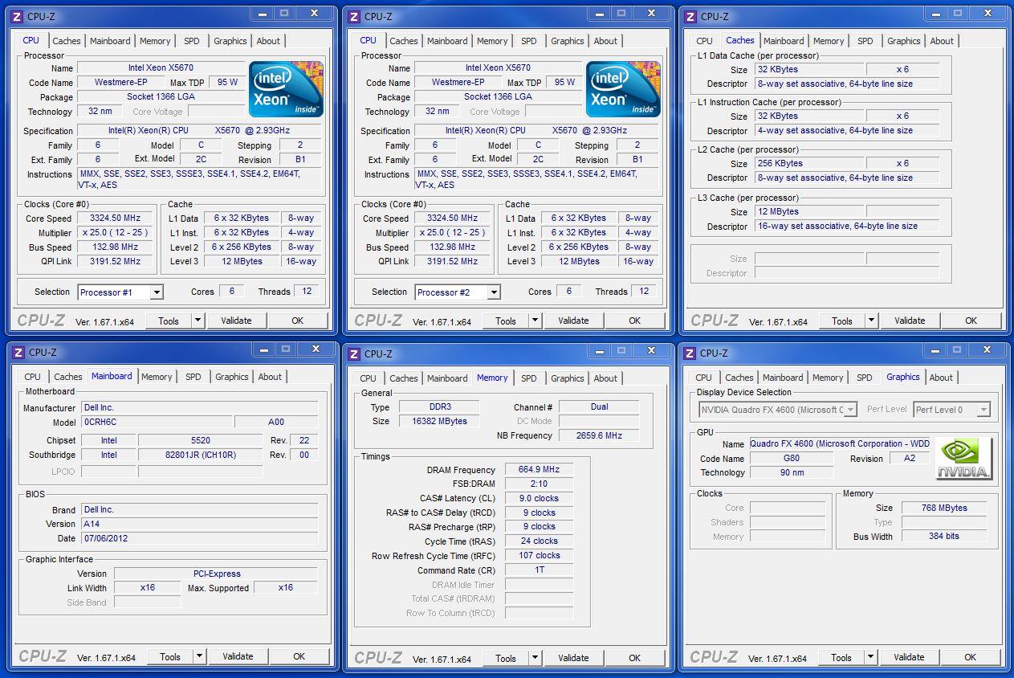The width and height of the screenshot is (1014, 678).
Task: Open Tools dropdown arrow in Graphics window
Action: pyautogui.click(x=870, y=657)
